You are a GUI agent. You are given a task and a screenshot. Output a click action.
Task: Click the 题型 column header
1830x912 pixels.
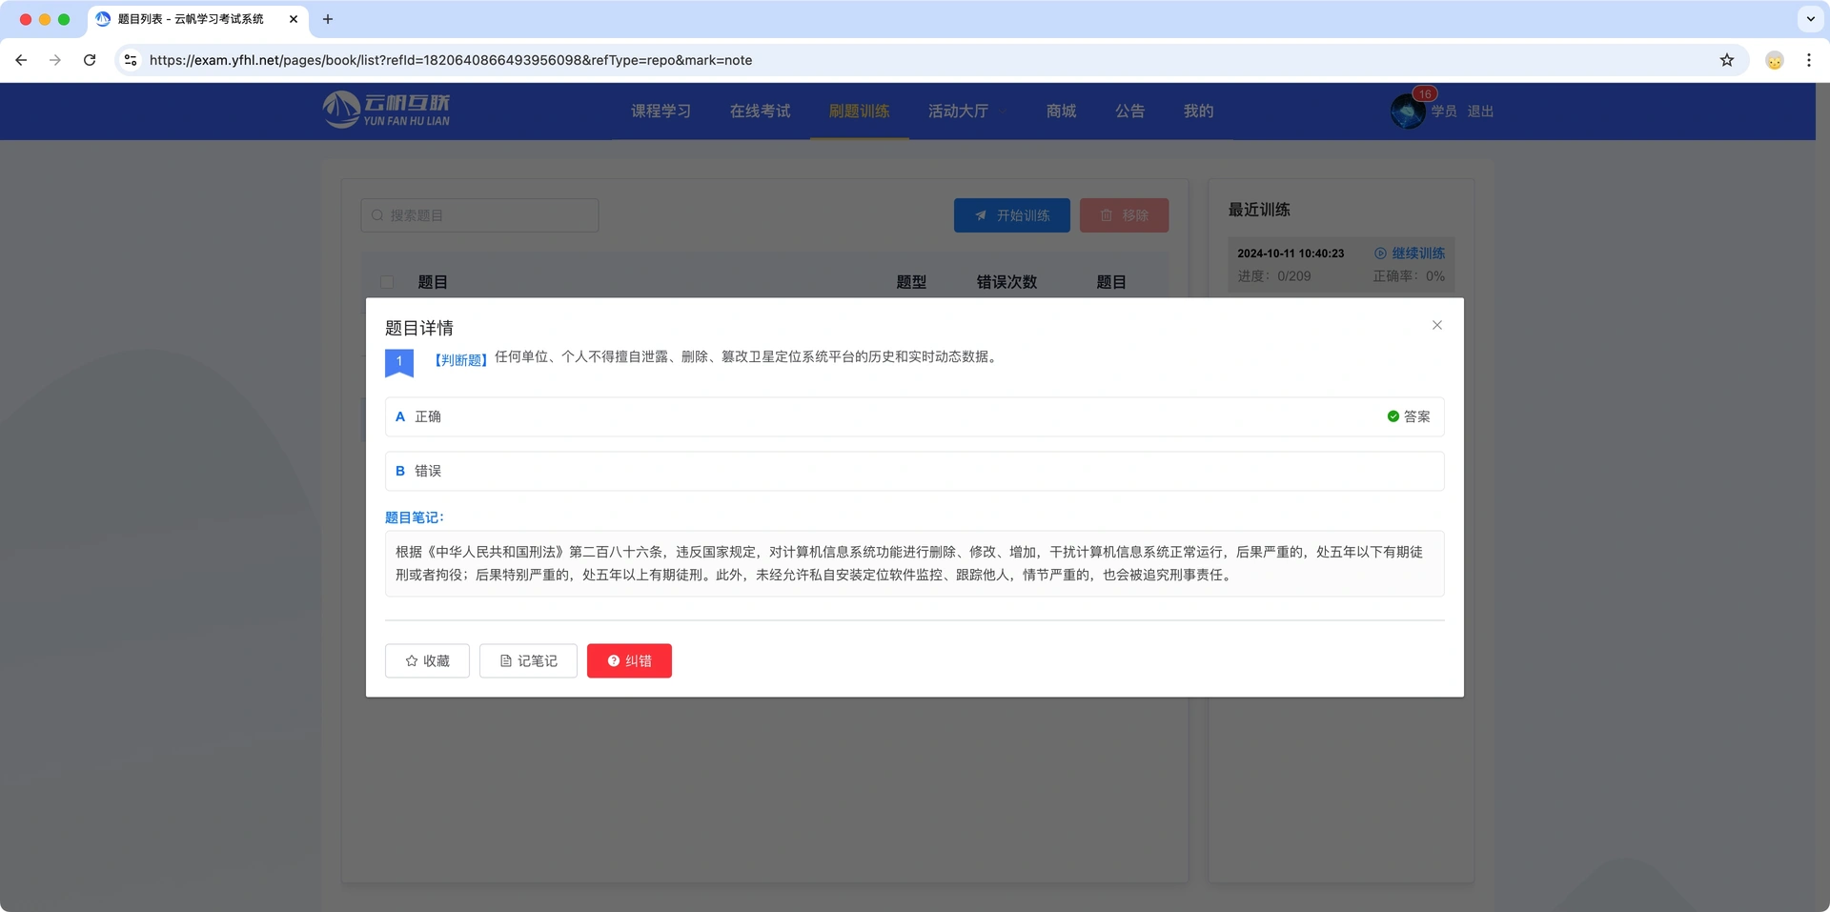[911, 282]
